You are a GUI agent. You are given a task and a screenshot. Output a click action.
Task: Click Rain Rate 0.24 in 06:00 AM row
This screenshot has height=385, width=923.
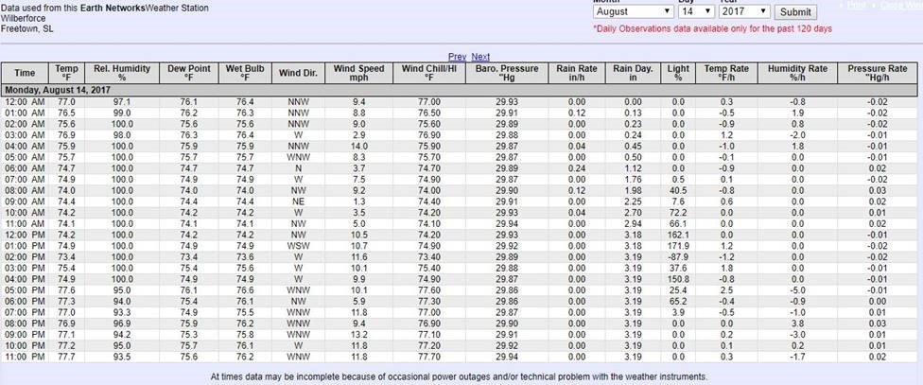[x=577, y=168]
